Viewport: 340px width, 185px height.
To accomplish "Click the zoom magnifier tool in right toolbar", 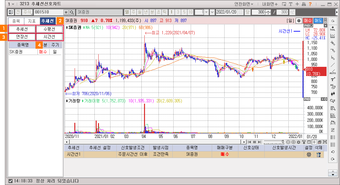I will tap(333, 101).
